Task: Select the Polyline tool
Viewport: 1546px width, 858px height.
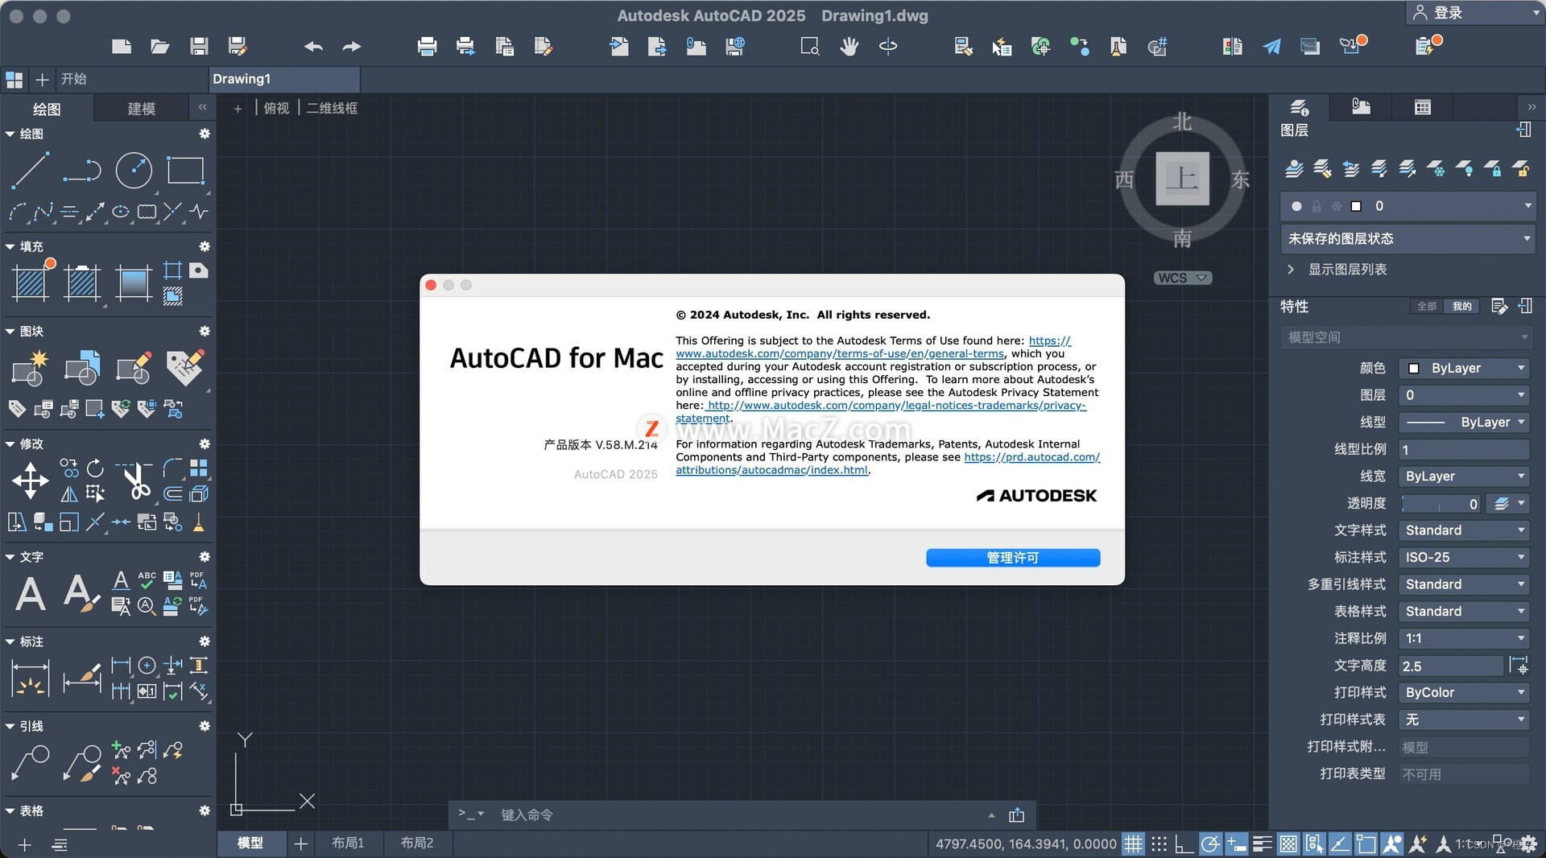Action: click(82, 170)
